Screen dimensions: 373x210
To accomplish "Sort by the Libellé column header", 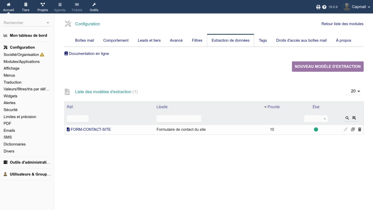I will click(x=162, y=107).
